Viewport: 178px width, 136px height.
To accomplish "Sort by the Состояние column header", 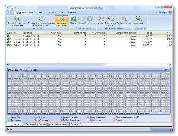I will pos(52,33).
